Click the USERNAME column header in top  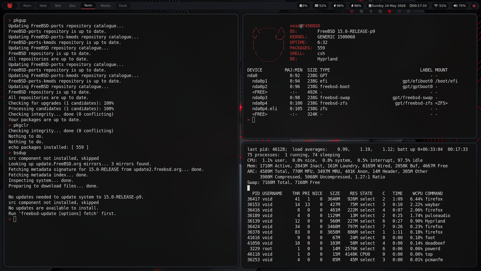(x=272, y=194)
